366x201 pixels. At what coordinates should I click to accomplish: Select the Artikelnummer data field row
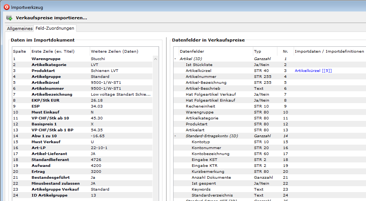coord(201,76)
